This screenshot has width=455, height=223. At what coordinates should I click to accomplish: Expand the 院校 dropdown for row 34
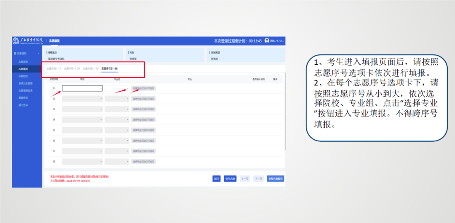point(82,120)
